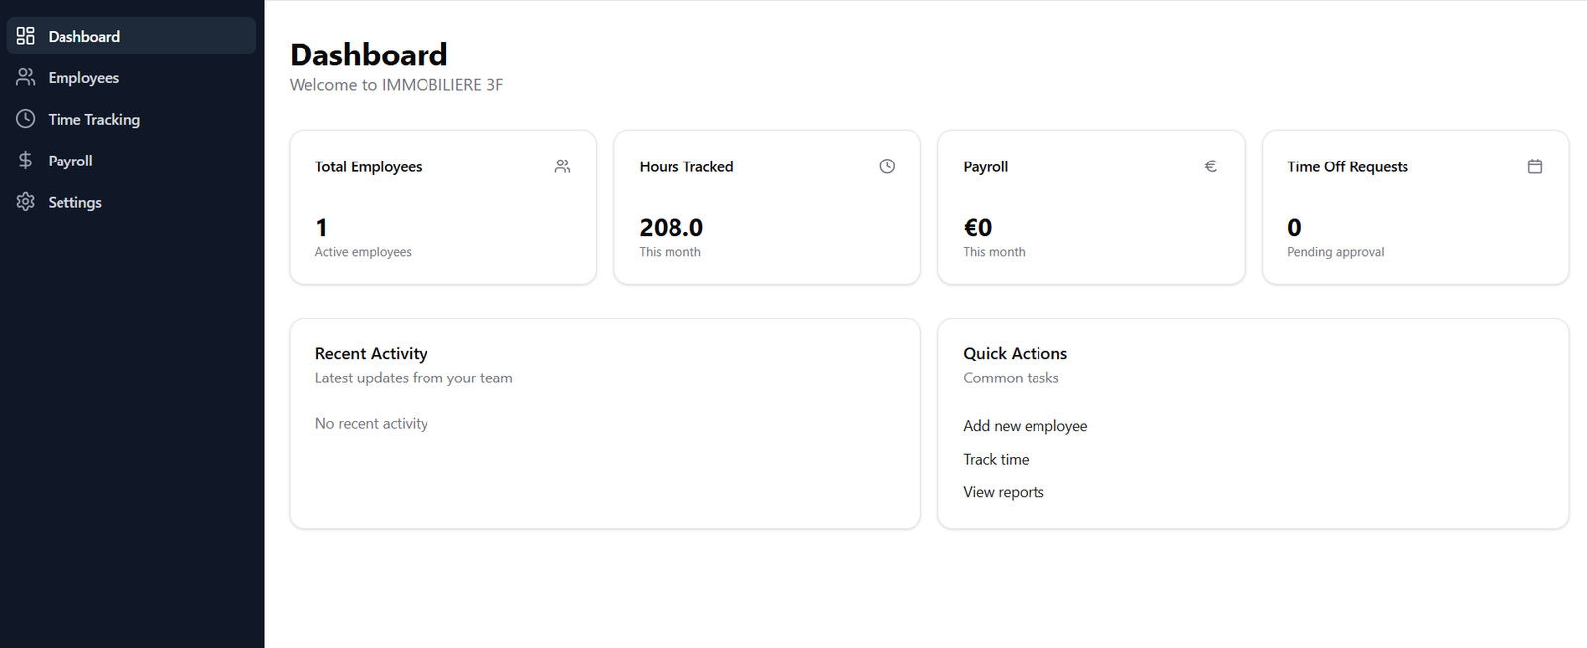Click the calendar icon on Time Off Requests card
The height and width of the screenshot is (648, 1587).
click(1534, 166)
